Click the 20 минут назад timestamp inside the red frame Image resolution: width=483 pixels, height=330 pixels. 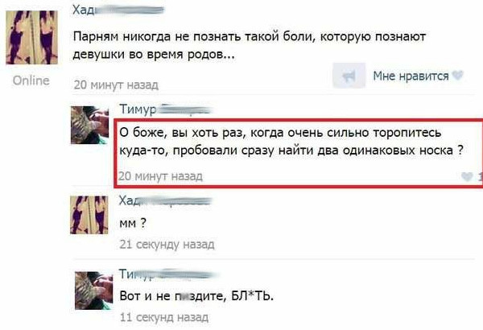point(161,176)
